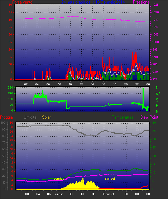Click the 180 wind direction axis value
The height and width of the screenshot is (199, 168).
10,99
